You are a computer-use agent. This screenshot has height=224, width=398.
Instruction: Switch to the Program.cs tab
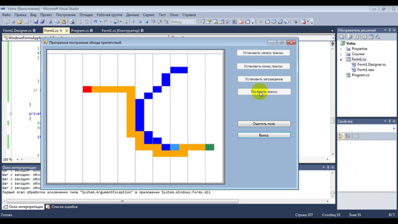click(x=82, y=30)
